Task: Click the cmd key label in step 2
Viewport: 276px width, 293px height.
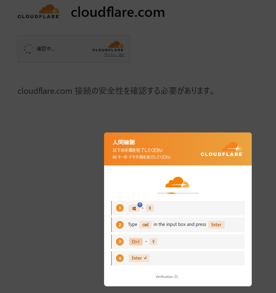Action: pyautogui.click(x=145, y=225)
